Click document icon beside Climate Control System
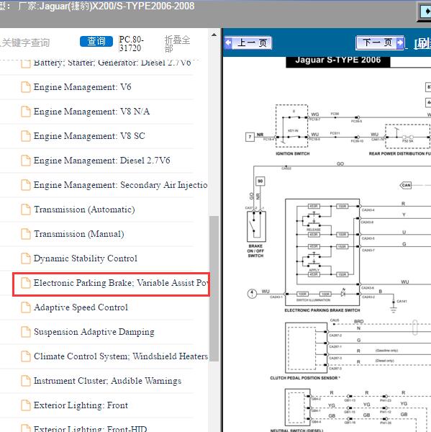 (x=26, y=356)
